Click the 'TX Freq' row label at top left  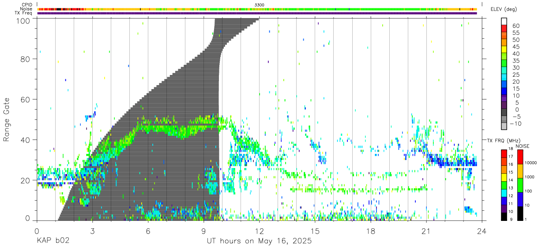tap(23, 13)
